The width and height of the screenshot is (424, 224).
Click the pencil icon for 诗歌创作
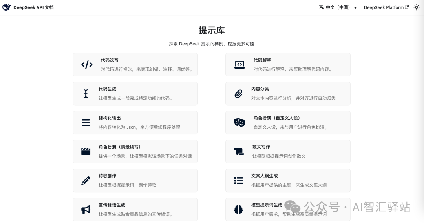pyautogui.click(x=86, y=181)
